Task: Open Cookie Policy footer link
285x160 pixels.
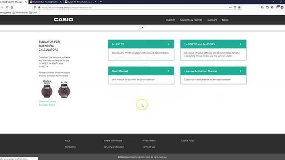Action: tap(188, 140)
